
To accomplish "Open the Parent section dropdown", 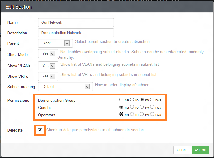I will [x=55, y=43].
